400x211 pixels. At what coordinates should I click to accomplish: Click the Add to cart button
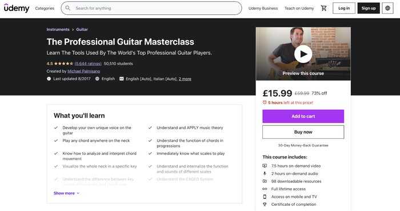303,116
